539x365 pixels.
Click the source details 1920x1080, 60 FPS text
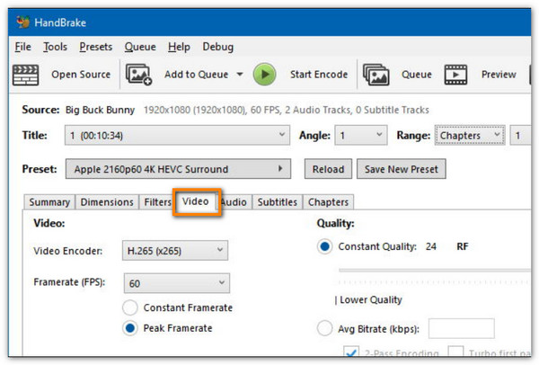(x=286, y=110)
